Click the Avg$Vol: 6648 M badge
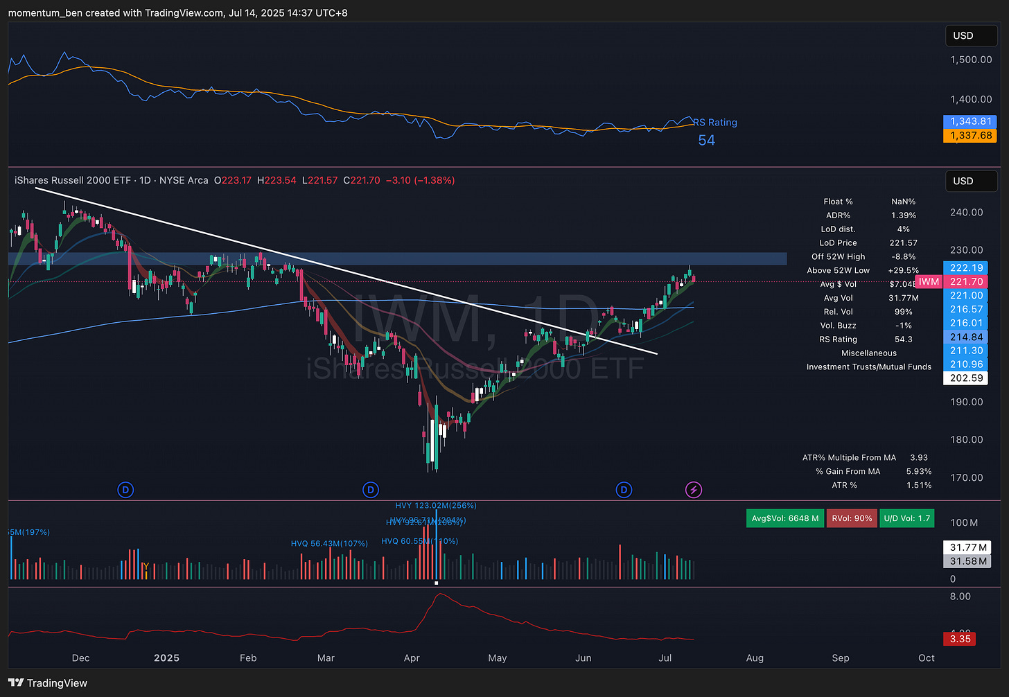Screen dimensions: 1009x697 click(785, 518)
